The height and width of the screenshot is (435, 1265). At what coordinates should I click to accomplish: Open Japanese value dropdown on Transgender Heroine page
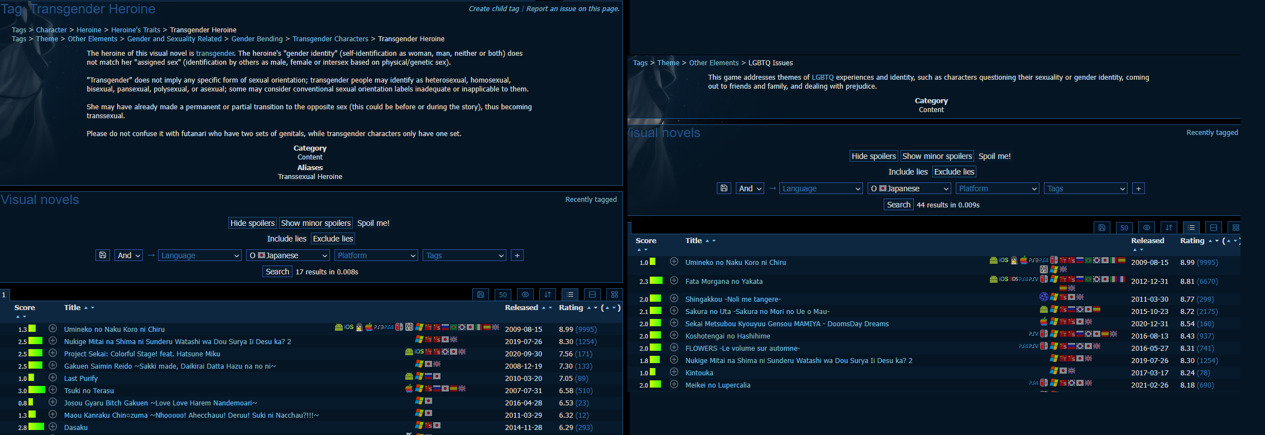coord(288,255)
